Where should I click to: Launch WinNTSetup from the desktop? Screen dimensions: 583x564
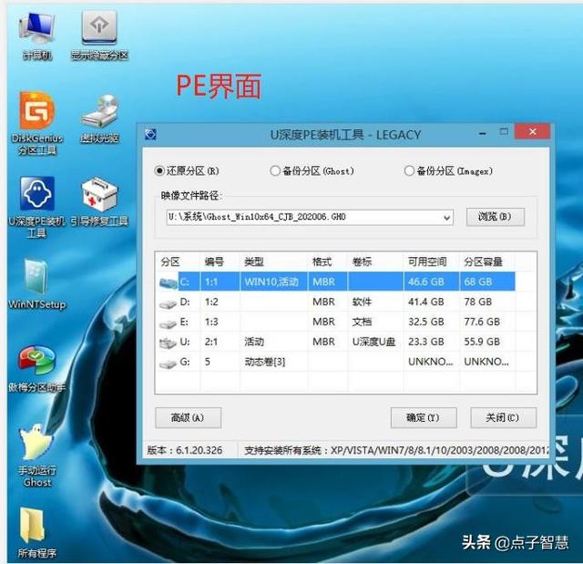point(36,284)
